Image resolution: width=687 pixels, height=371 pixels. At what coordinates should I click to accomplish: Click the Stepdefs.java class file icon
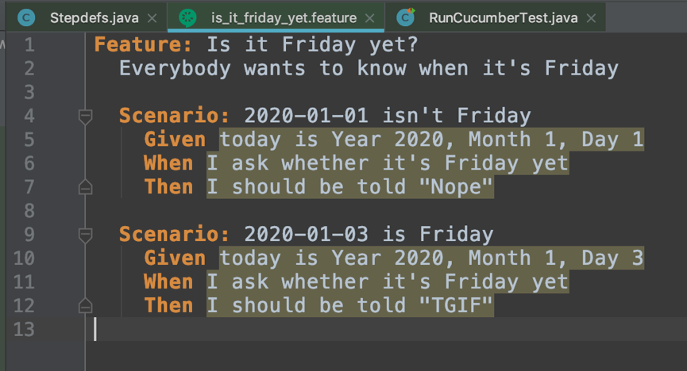click(x=26, y=18)
